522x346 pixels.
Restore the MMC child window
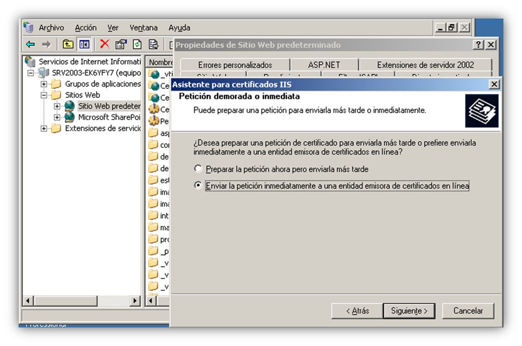pyautogui.click(x=451, y=27)
